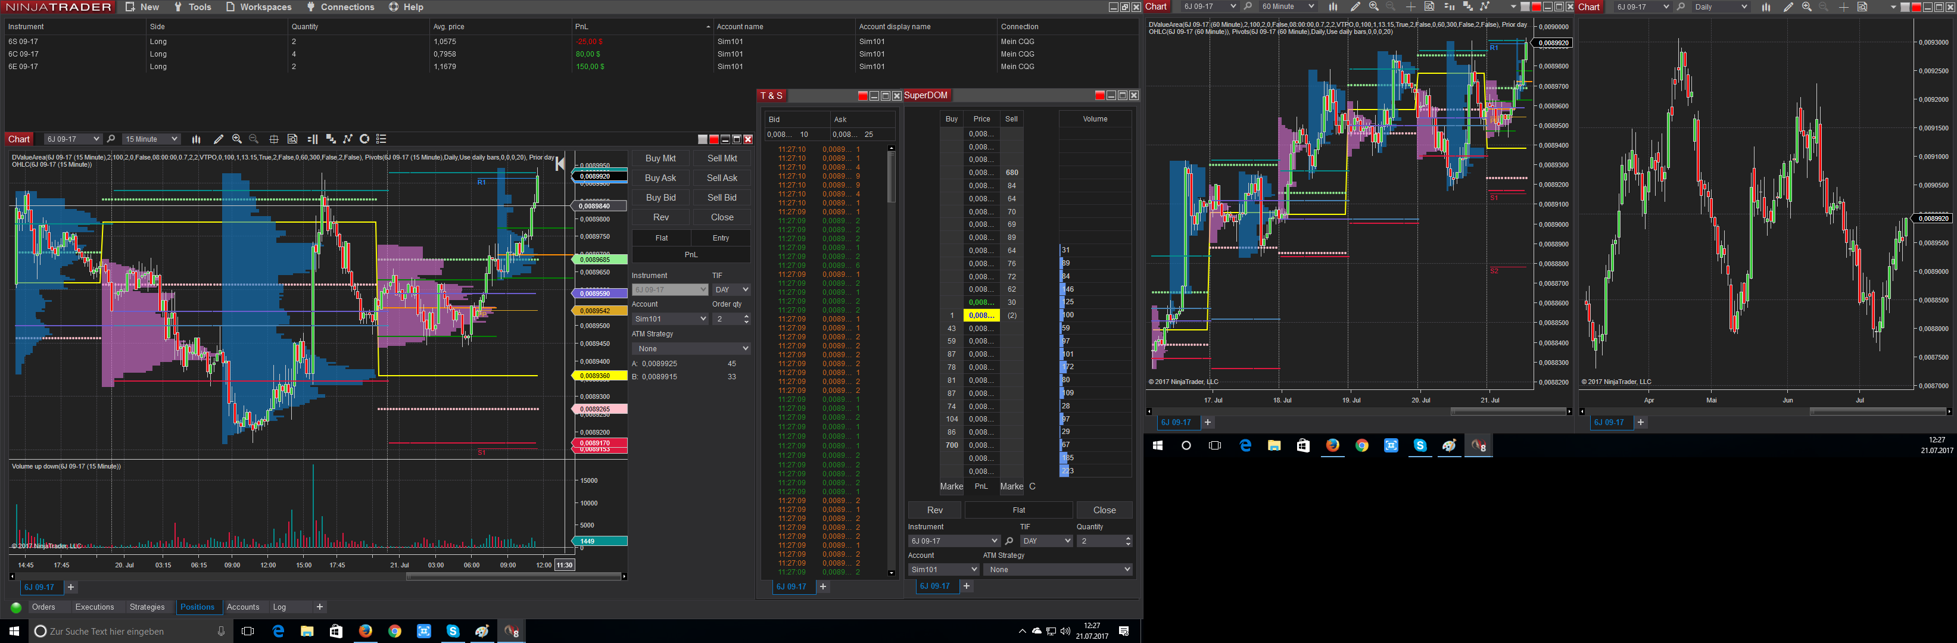The height and width of the screenshot is (643, 1957).
Task: Show the data box in the 15 Minute chart
Action: click(x=292, y=139)
